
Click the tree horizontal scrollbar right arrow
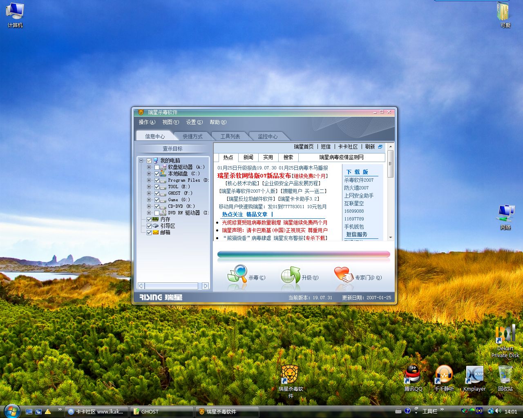[206, 286]
